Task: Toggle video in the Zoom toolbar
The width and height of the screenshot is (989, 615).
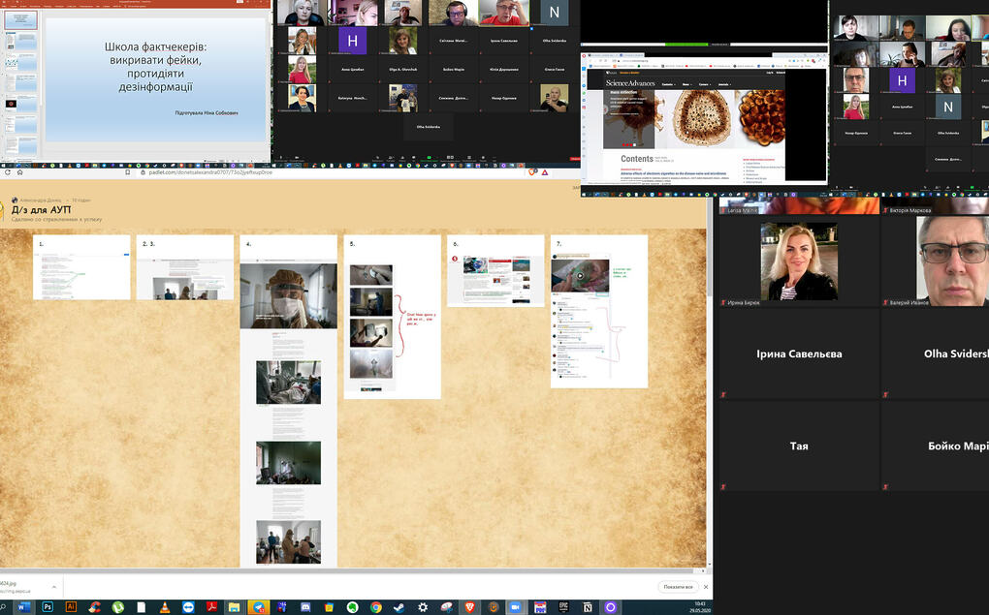Action: 297,158
